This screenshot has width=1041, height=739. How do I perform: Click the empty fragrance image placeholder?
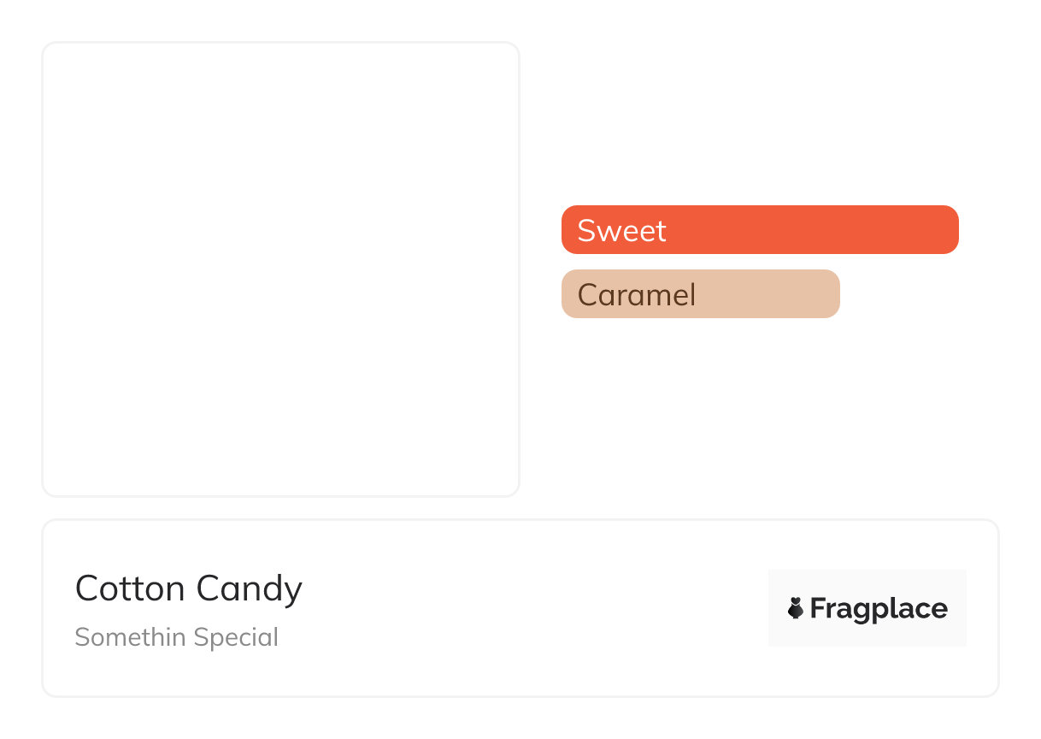pos(280,269)
